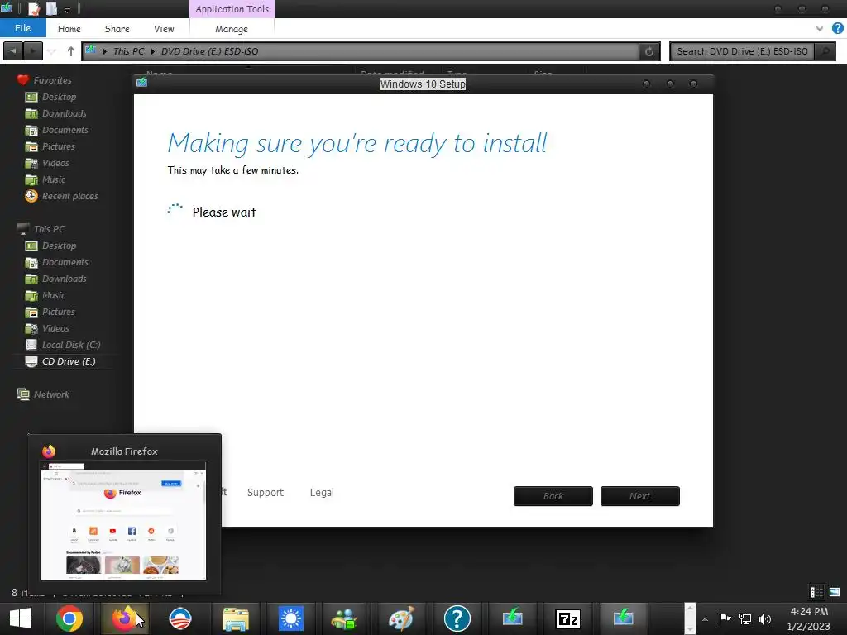Open Documents under Favorites
The image size is (847, 635).
click(x=57, y=130)
